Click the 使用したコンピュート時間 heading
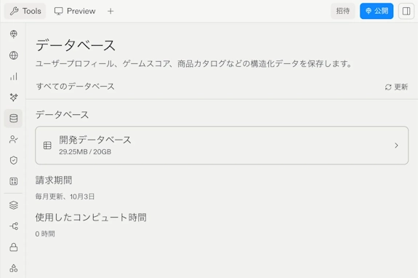Image resolution: width=418 pixels, height=278 pixels. 91,218
